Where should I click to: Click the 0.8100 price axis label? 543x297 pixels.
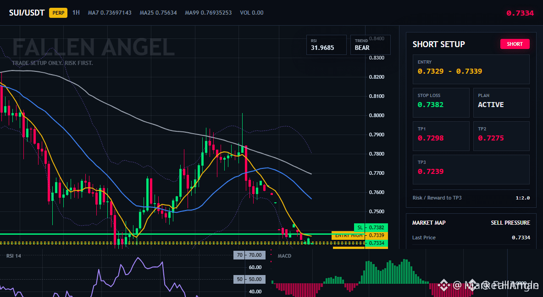377,96
